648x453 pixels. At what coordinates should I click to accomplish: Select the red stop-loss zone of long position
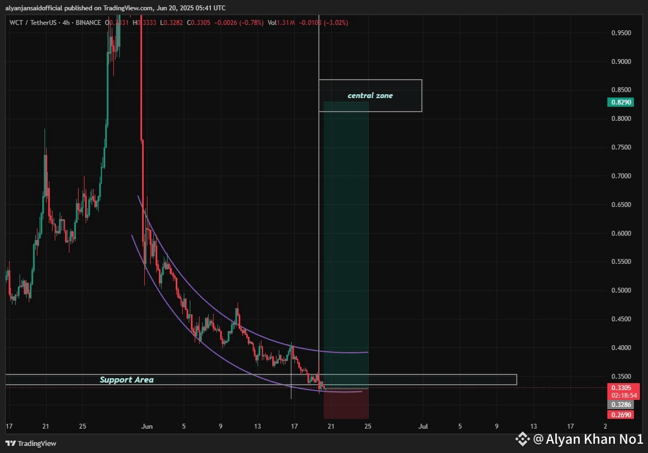click(x=346, y=404)
